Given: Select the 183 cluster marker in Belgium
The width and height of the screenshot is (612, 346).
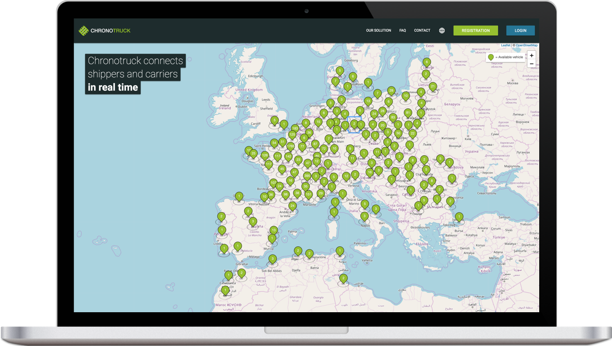Looking at the screenshot, I should 295,128.
